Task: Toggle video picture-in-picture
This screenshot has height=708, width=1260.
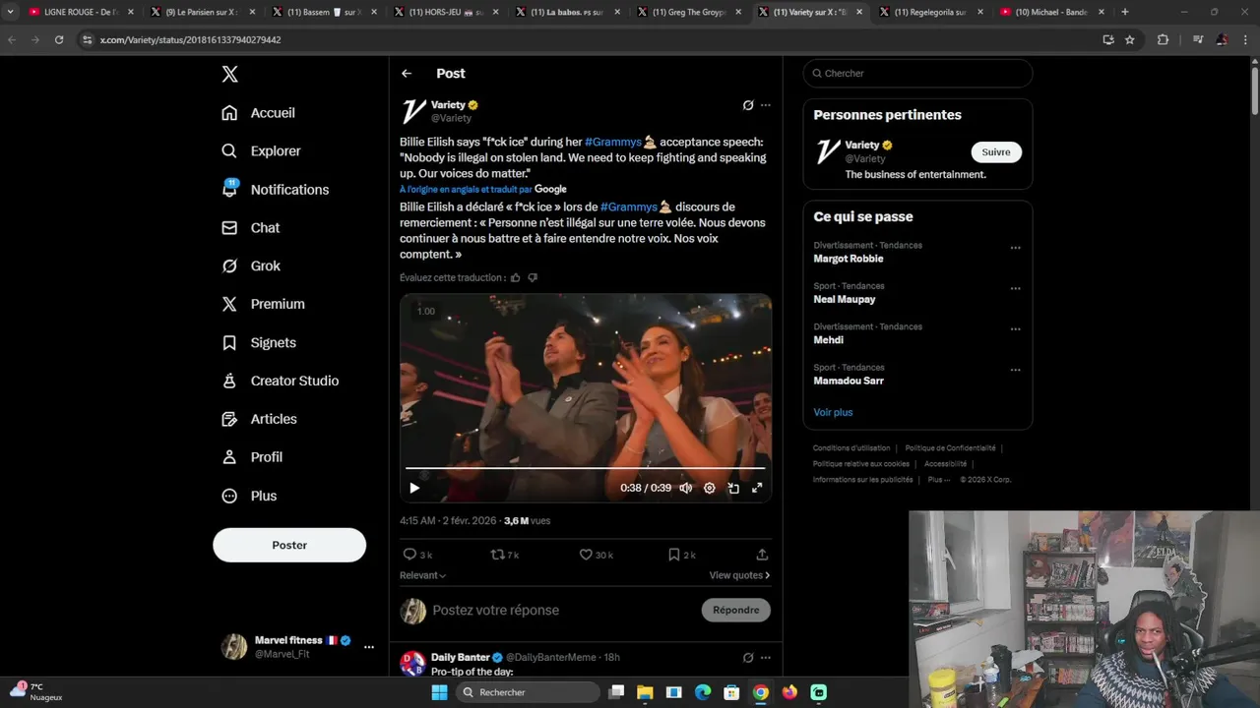Action: point(733,488)
